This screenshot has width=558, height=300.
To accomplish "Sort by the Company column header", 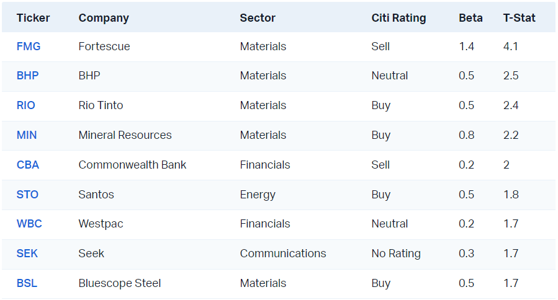I will 104,18.
